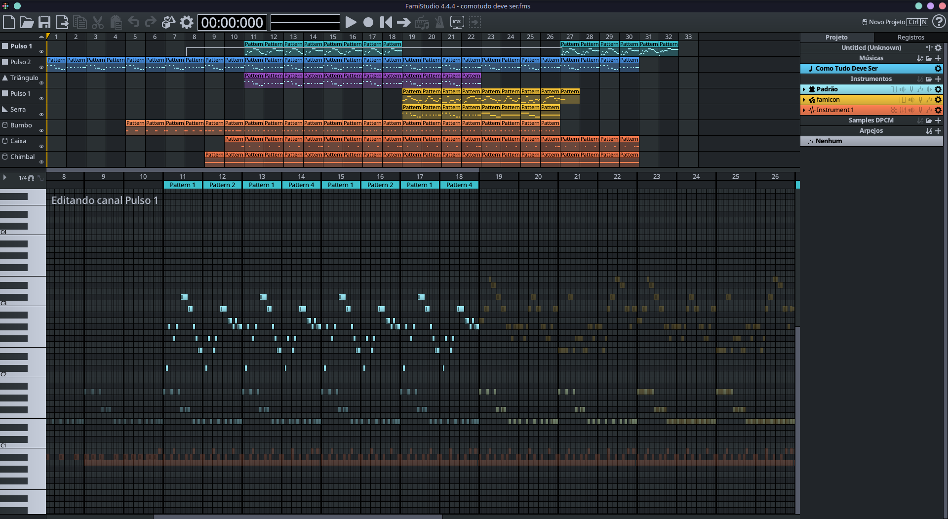Image resolution: width=948 pixels, height=519 pixels.
Task: Open the Settings gear in the top toolbar
Action: click(x=187, y=22)
